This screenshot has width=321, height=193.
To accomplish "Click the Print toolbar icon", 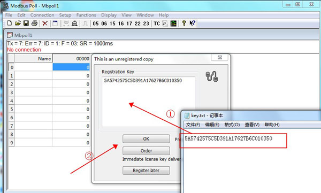I will pyautogui.click(x=34, y=23).
